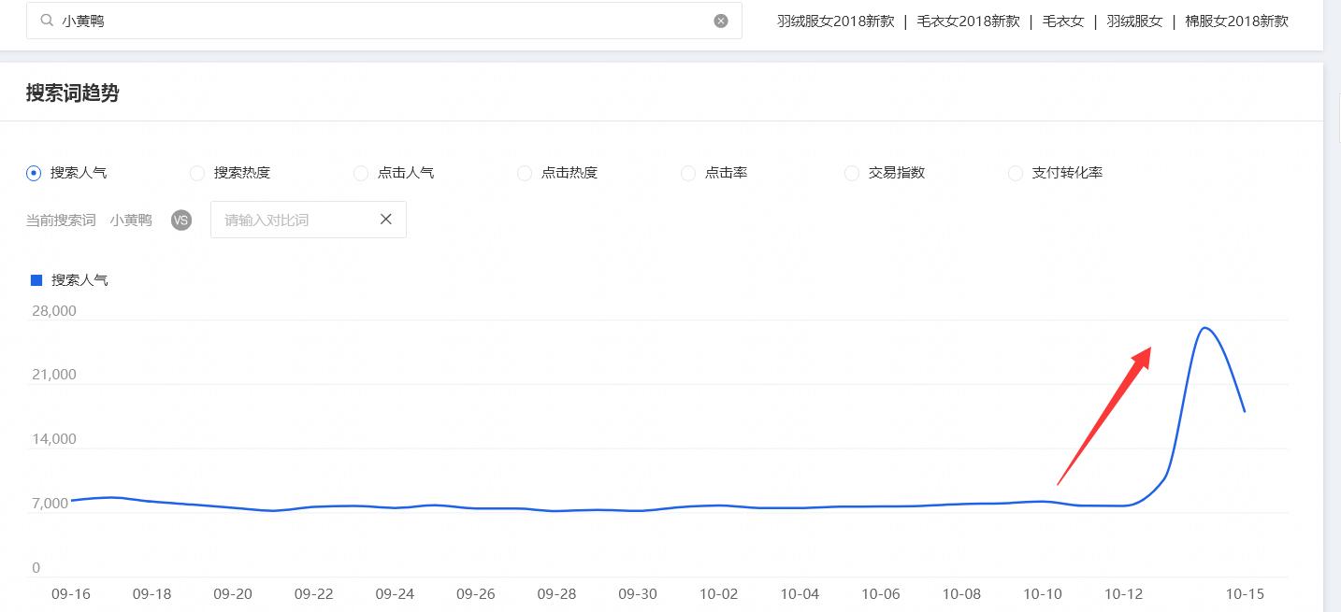Choose the 交易指数 index
Screen dimensions: 1341x612
pyautogui.click(x=851, y=173)
